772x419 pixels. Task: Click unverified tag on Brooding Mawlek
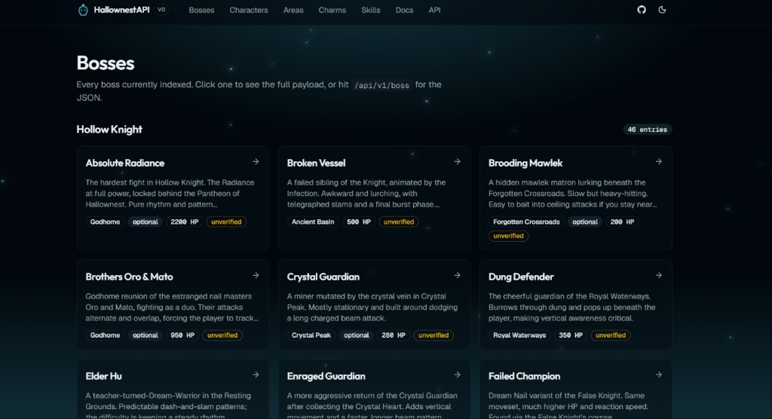tap(508, 236)
